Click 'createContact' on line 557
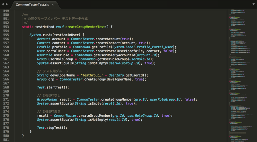The width and height of the screenshot is (257, 142). 108,43
